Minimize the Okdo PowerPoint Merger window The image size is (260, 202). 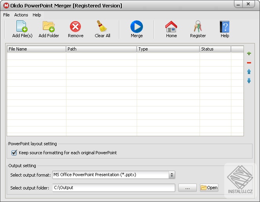pos(238,4)
